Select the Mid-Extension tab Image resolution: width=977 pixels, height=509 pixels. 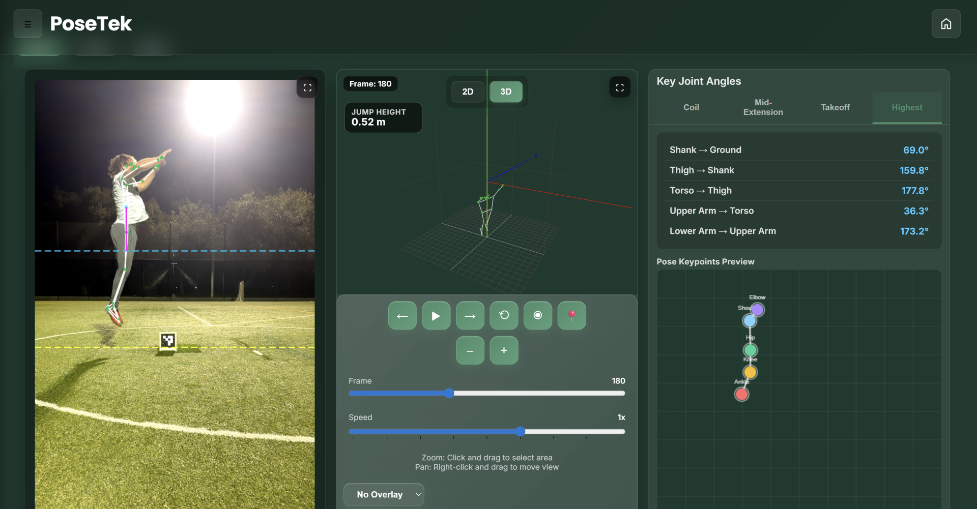pos(763,108)
